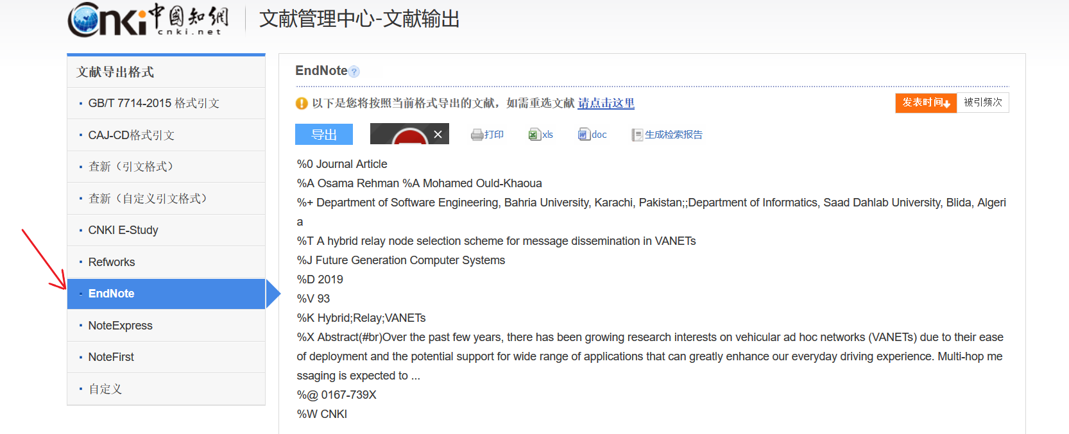Viewport: 1069px width, 434px height.
Task: Click the 打印 print link text
Action: 494,135
